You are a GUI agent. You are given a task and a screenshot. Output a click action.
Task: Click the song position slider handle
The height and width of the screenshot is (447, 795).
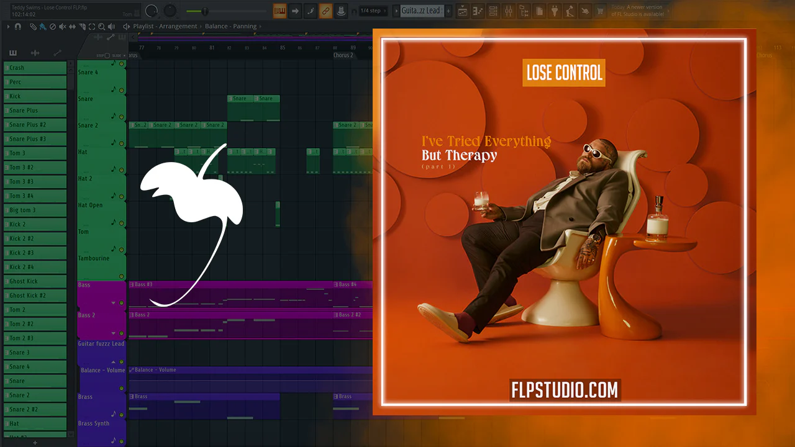(204, 11)
